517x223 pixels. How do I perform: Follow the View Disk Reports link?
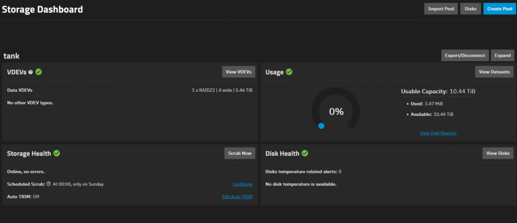[438, 133]
